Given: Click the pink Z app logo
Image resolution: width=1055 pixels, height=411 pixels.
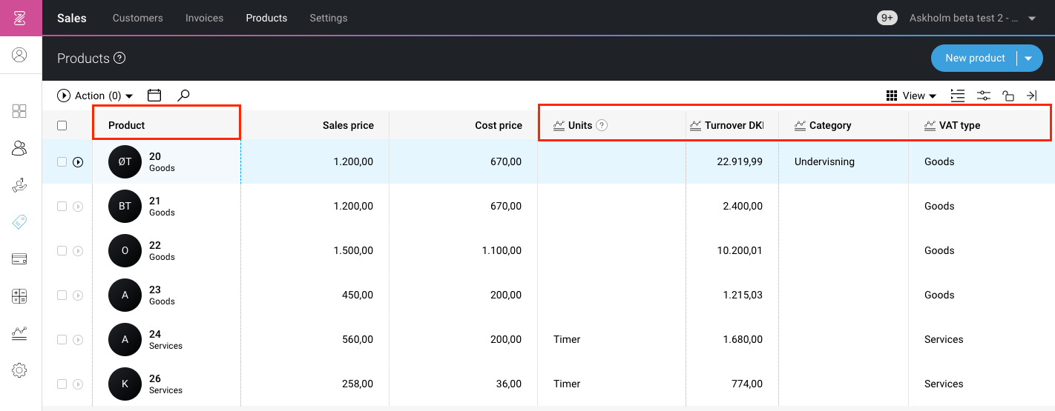Looking at the screenshot, I should tap(21, 18).
